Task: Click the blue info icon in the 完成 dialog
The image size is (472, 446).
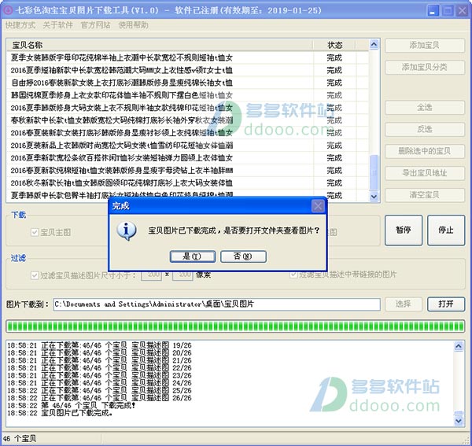Action: coord(126,230)
